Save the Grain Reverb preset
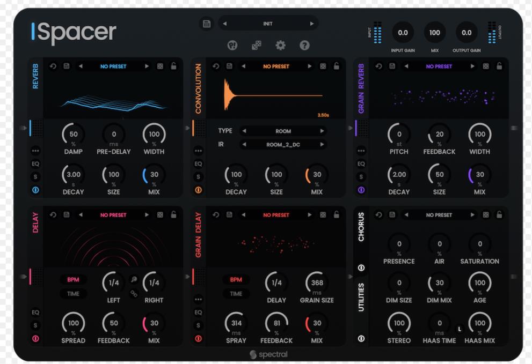 [x=392, y=66]
